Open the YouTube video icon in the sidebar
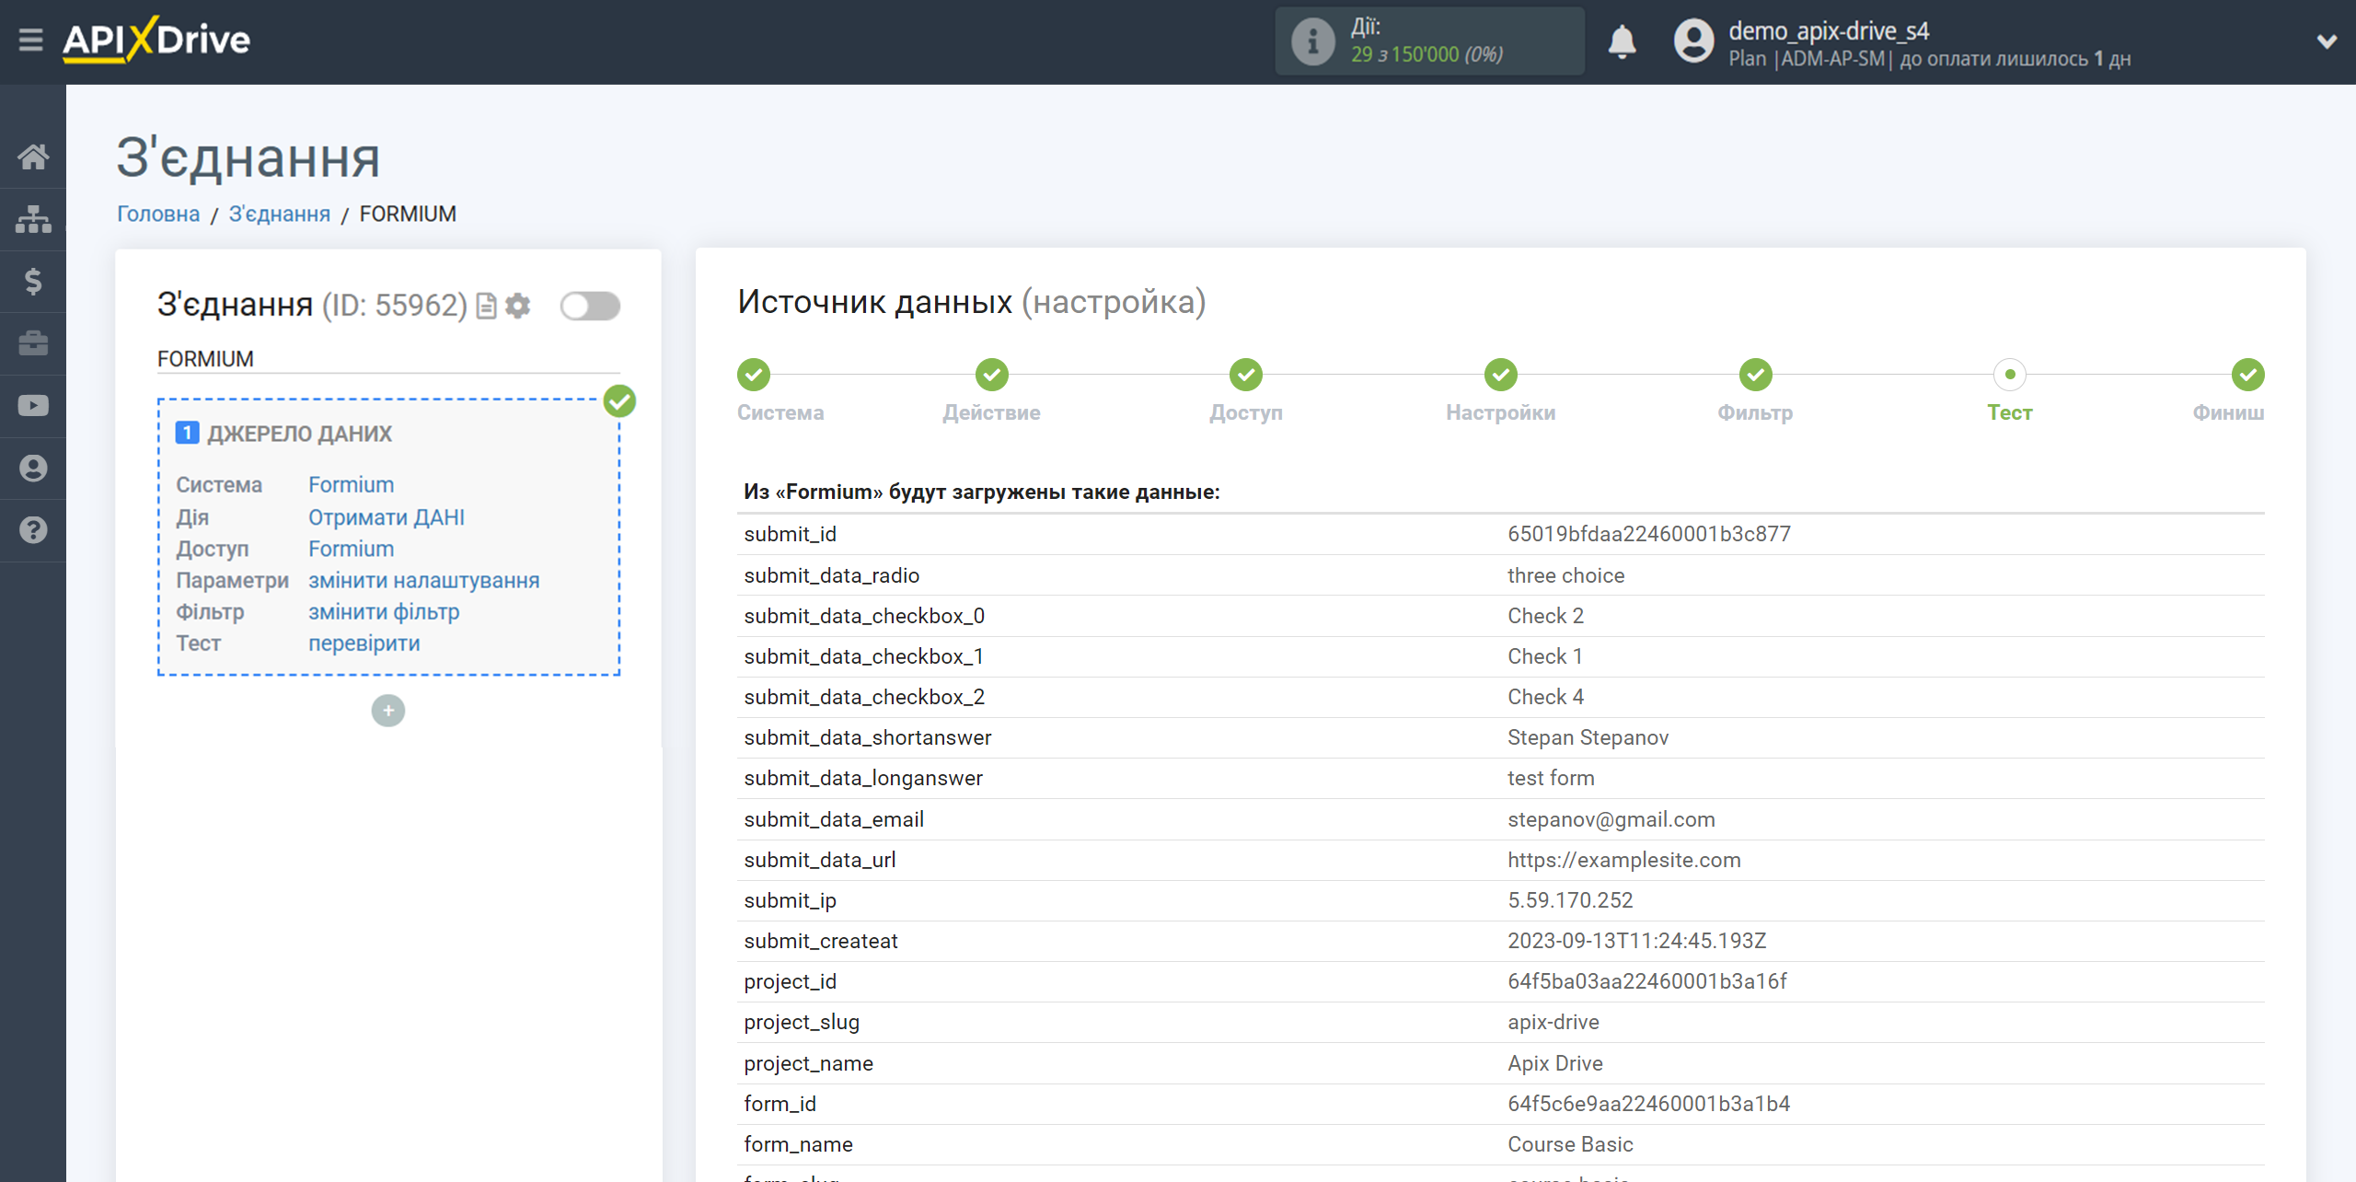This screenshot has width=2356, height=1182. click(33, 406)
